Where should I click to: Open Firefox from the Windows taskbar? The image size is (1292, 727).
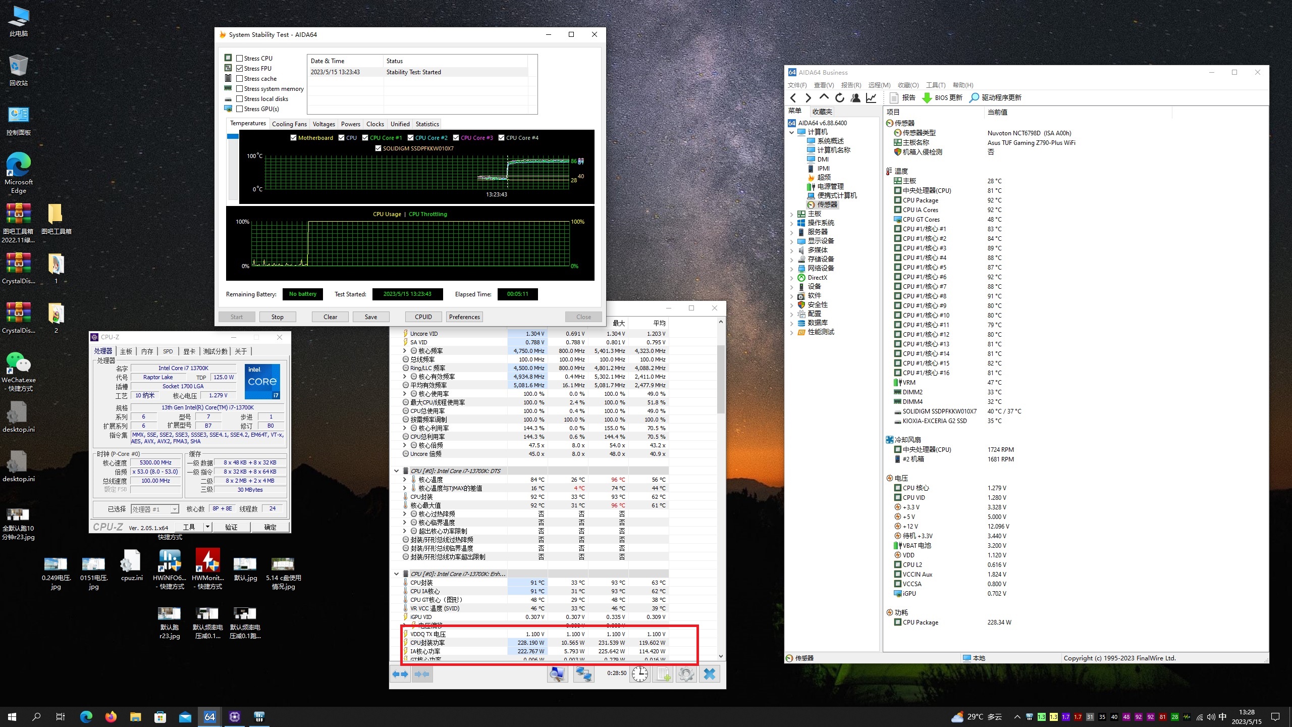pos(111,717)
